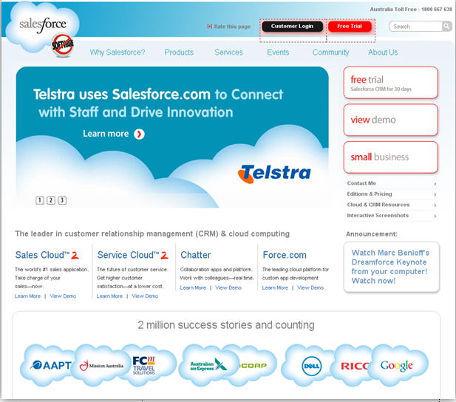Expand Cloud & CRM Resources arrow
This screenshot has width=456, height=402.
(435, 205)
